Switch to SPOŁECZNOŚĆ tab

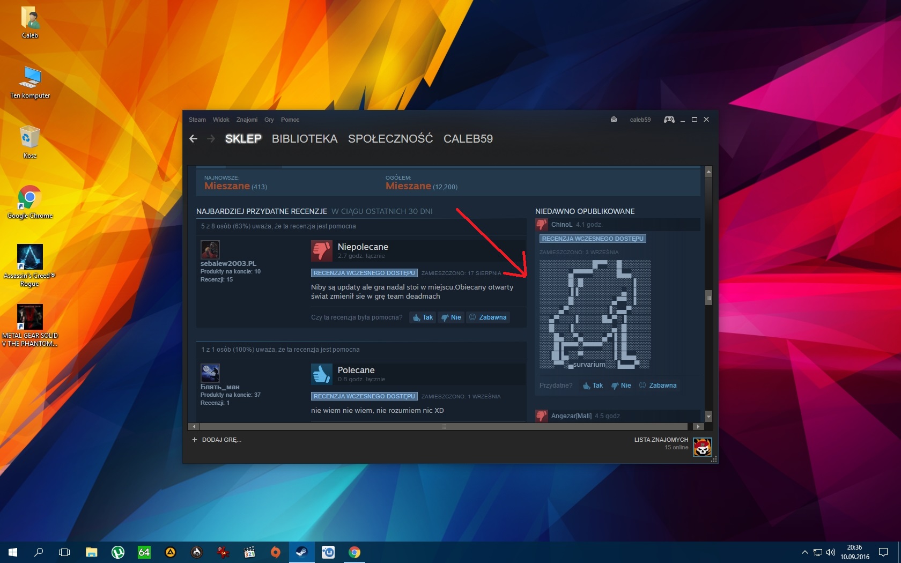point(390,139)
